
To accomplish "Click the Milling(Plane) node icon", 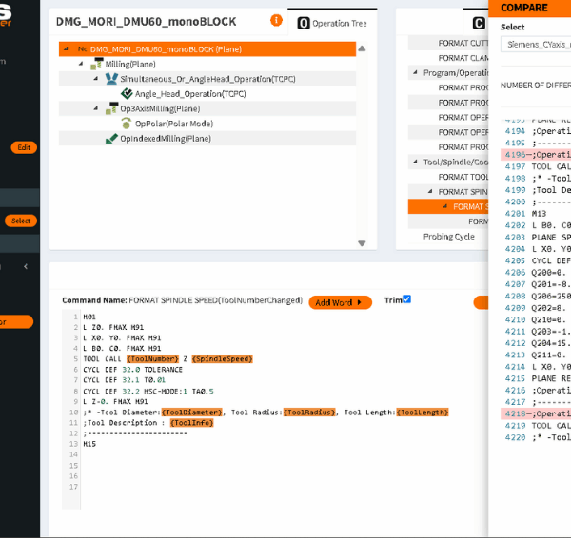I will [x=97, y=64].
